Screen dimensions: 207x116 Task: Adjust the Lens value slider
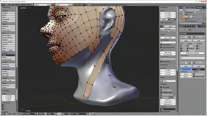tap(168, 38)
